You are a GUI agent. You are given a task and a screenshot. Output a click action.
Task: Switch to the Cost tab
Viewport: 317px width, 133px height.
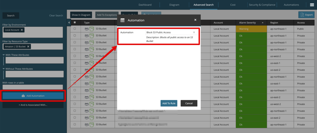(x=233, y=5)
